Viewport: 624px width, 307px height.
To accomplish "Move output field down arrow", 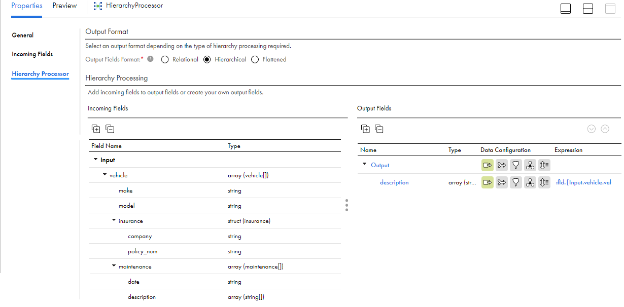I will tap(591, 129).
